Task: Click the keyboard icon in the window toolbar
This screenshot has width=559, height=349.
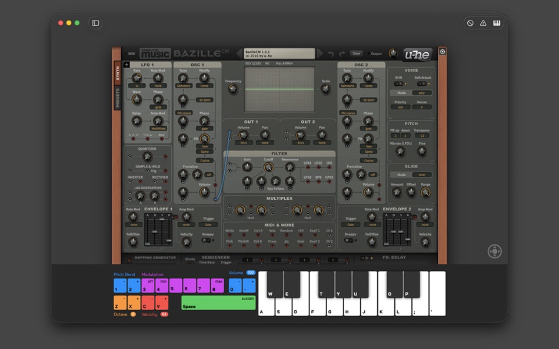Action: [496, 23]
